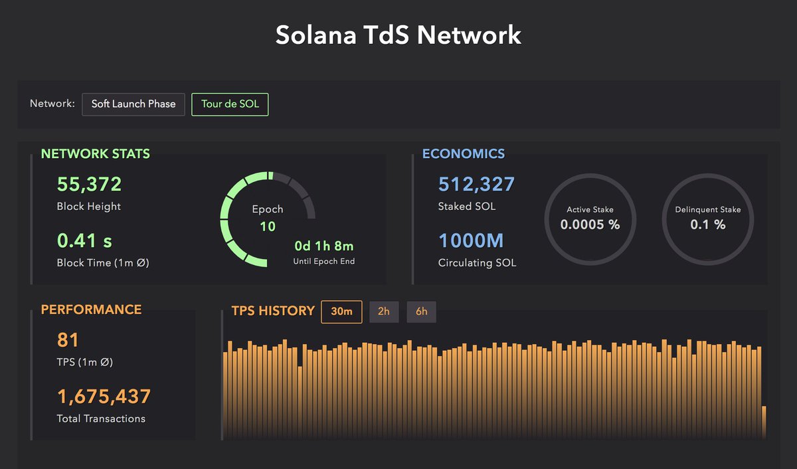The height and width of the screenshot is (469, 797).
Task: Click the Active Stake gauge circle
Action: (x=590, y=219)
